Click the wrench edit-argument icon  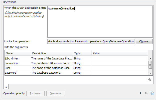[149, 79]
